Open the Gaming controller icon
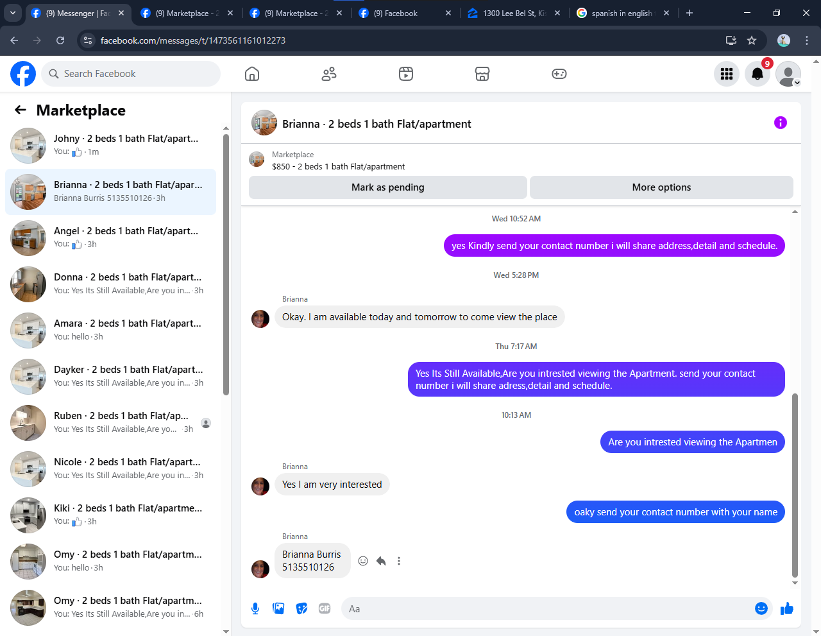 point(559,74)
